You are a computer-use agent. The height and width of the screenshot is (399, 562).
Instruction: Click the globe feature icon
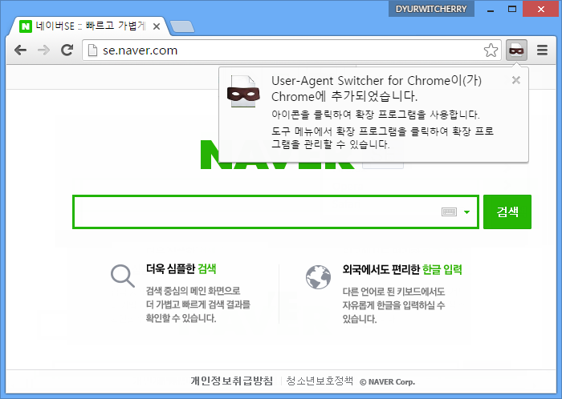[x=318, y=277]
